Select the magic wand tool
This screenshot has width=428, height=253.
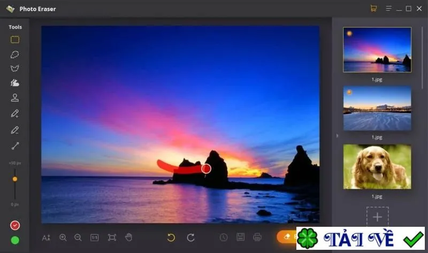[15, 83]
